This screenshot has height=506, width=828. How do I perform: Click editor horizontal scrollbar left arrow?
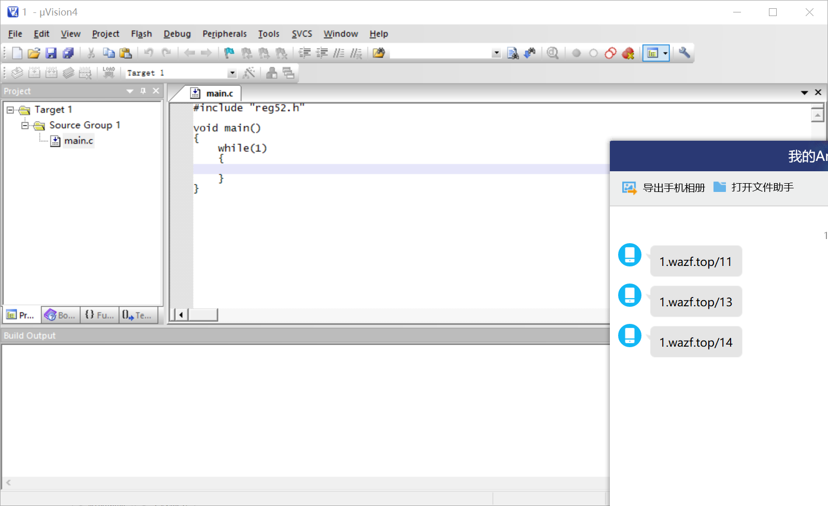181,315
